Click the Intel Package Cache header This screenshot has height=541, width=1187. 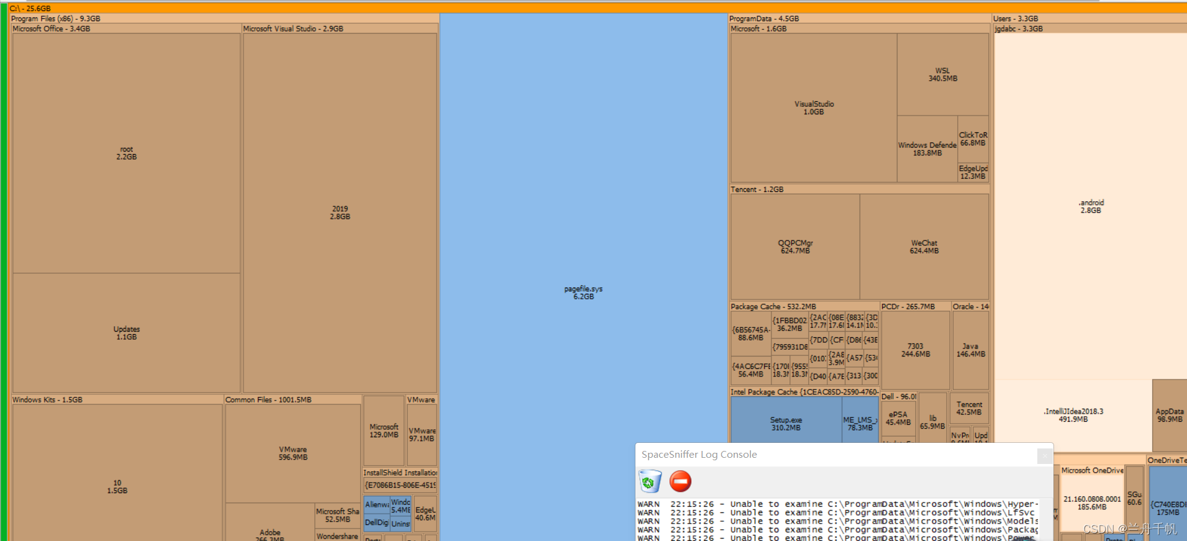click(x=804, y=392)
